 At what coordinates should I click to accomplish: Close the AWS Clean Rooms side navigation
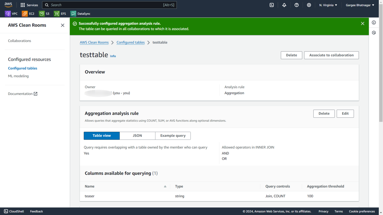click(63, 25)
